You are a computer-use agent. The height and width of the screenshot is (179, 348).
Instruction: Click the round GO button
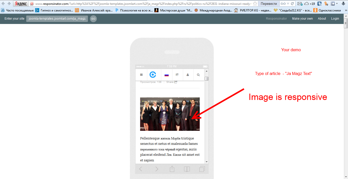(93, 19)
